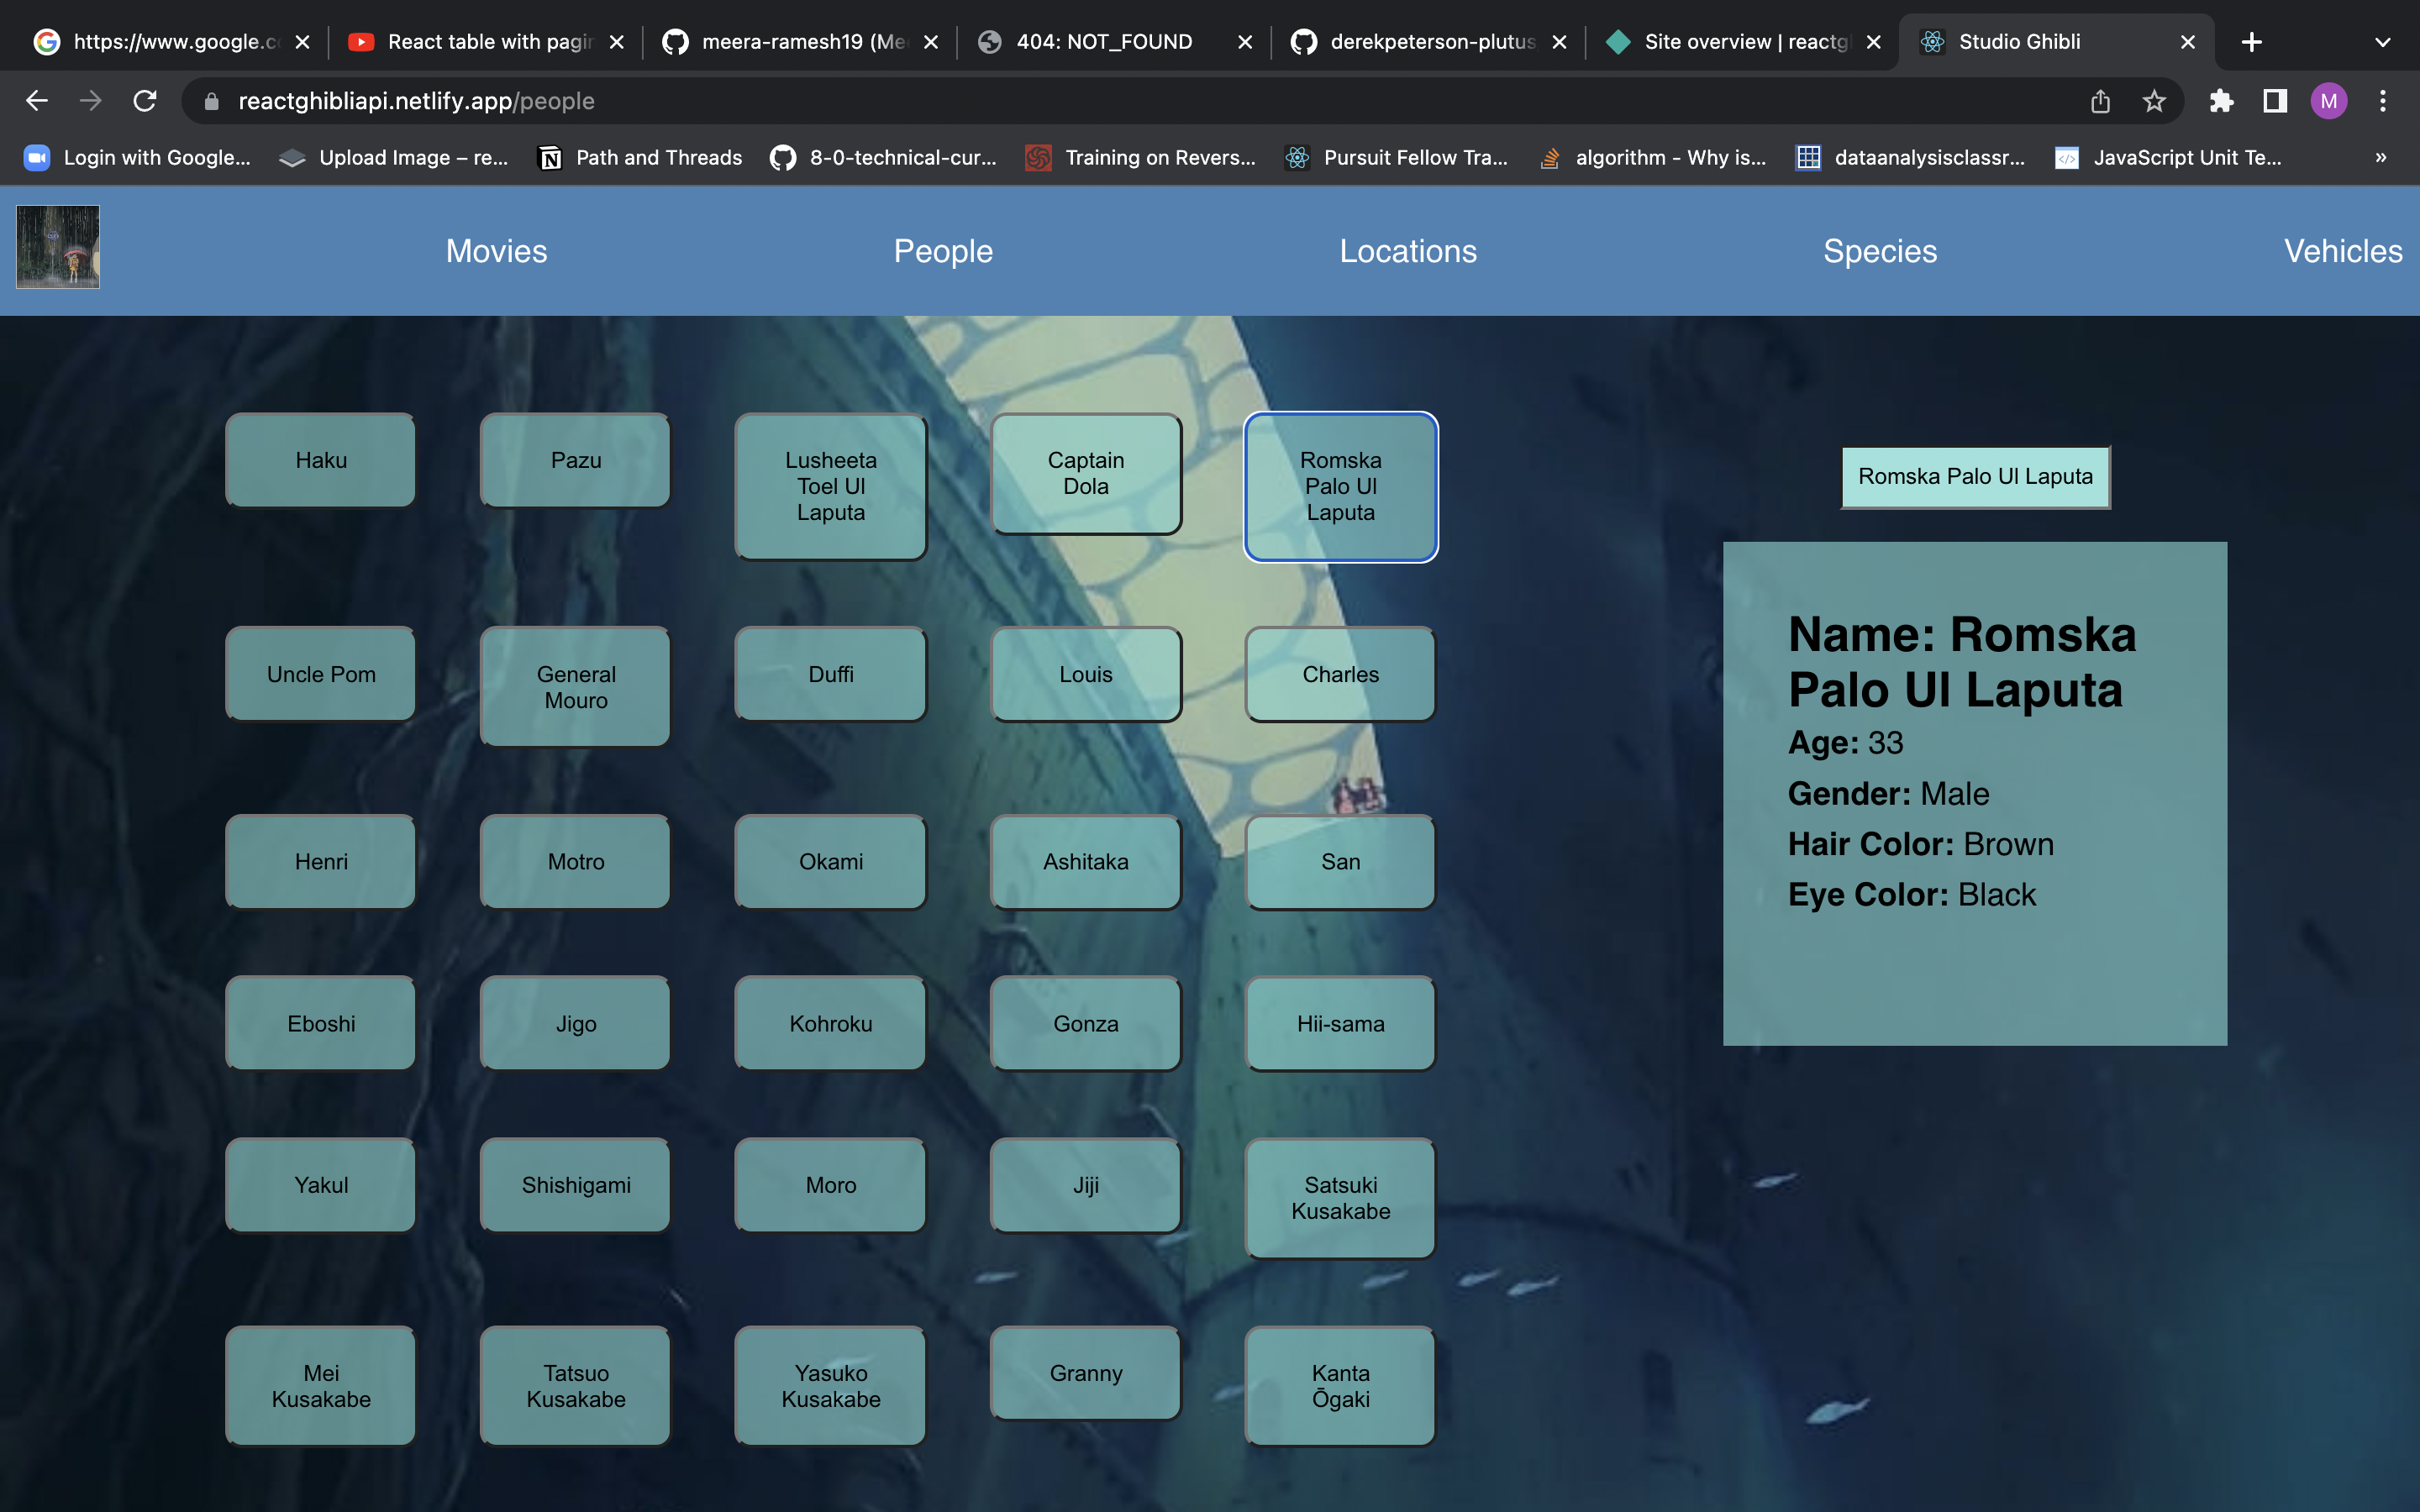Click the Ghibli logo thumbnail in navbar
Image resolution: width=2420 pixels, height=1512 pixels.
point(58,247)
